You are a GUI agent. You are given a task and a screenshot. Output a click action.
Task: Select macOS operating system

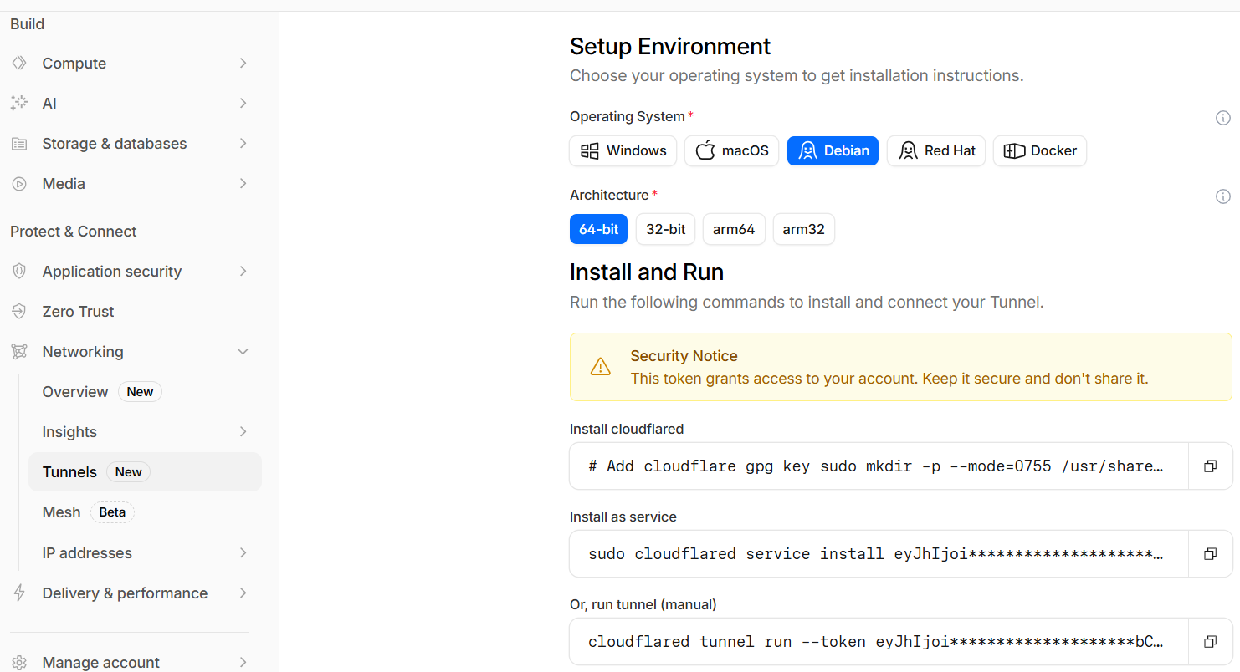click(732, 151)
